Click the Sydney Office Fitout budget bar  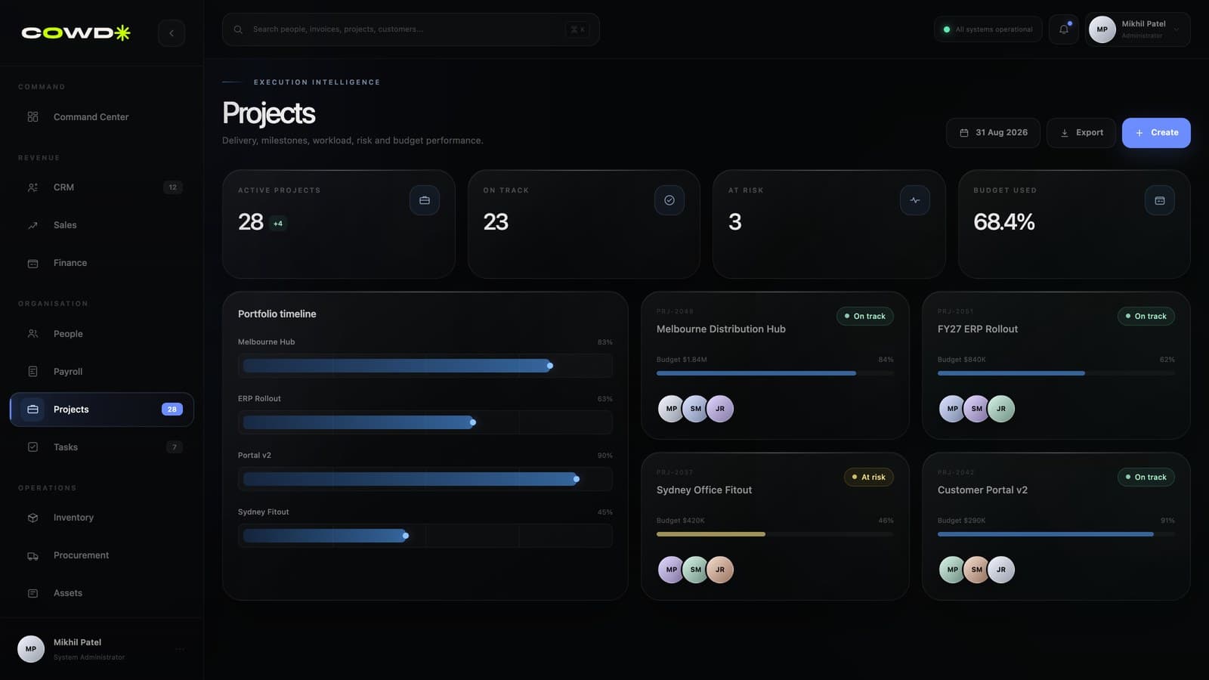click(x=775, y=534)
